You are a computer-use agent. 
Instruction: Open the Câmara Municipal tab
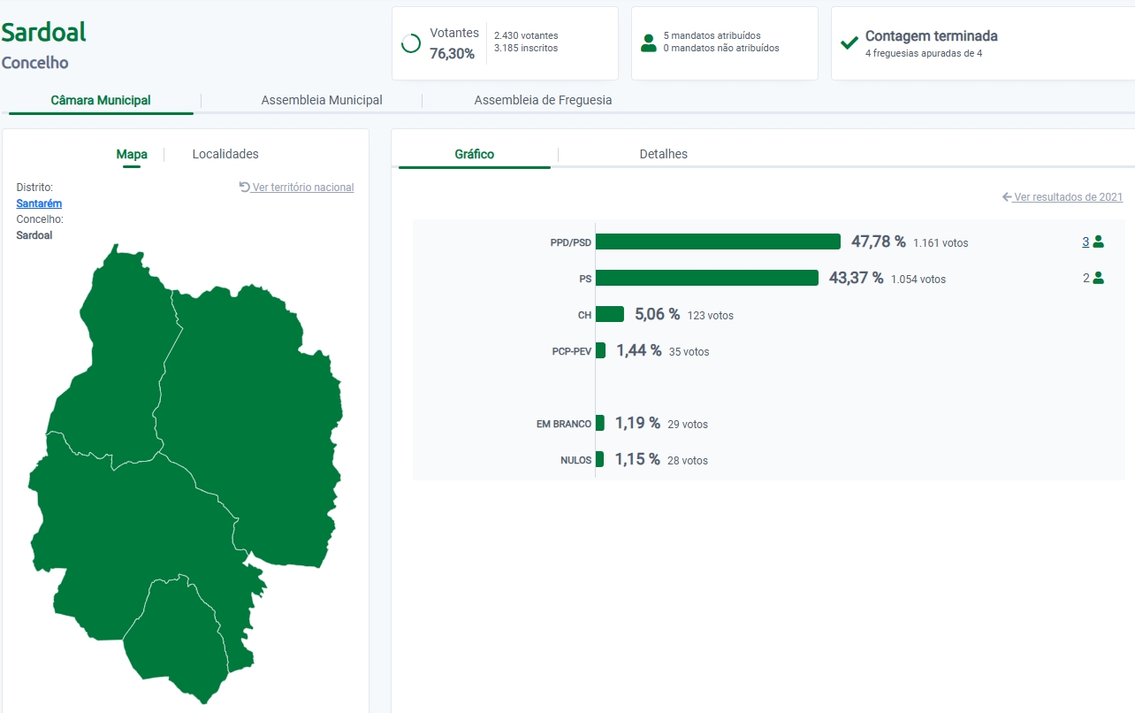(x=101, y=100)
